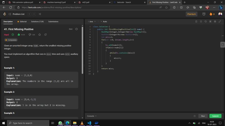Click the taskbar search box
The width and height of the screenshot is (225, 126).
click(x=28, y=123)
